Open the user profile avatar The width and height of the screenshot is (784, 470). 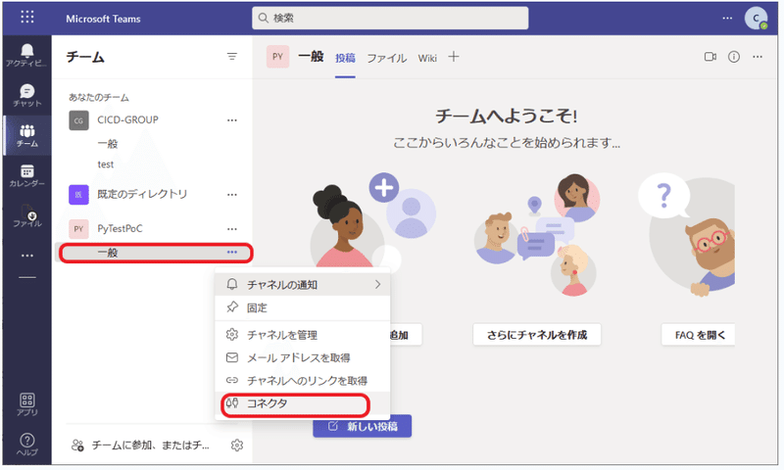point(756,18)
